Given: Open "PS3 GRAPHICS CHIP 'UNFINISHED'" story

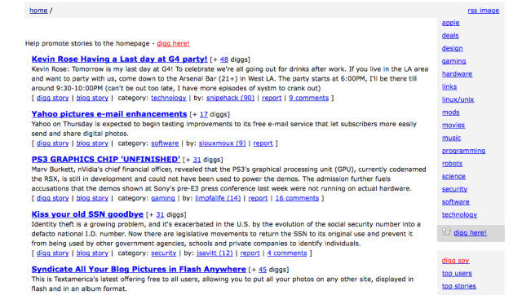Looking at the screenshot, I should (106, 159).
